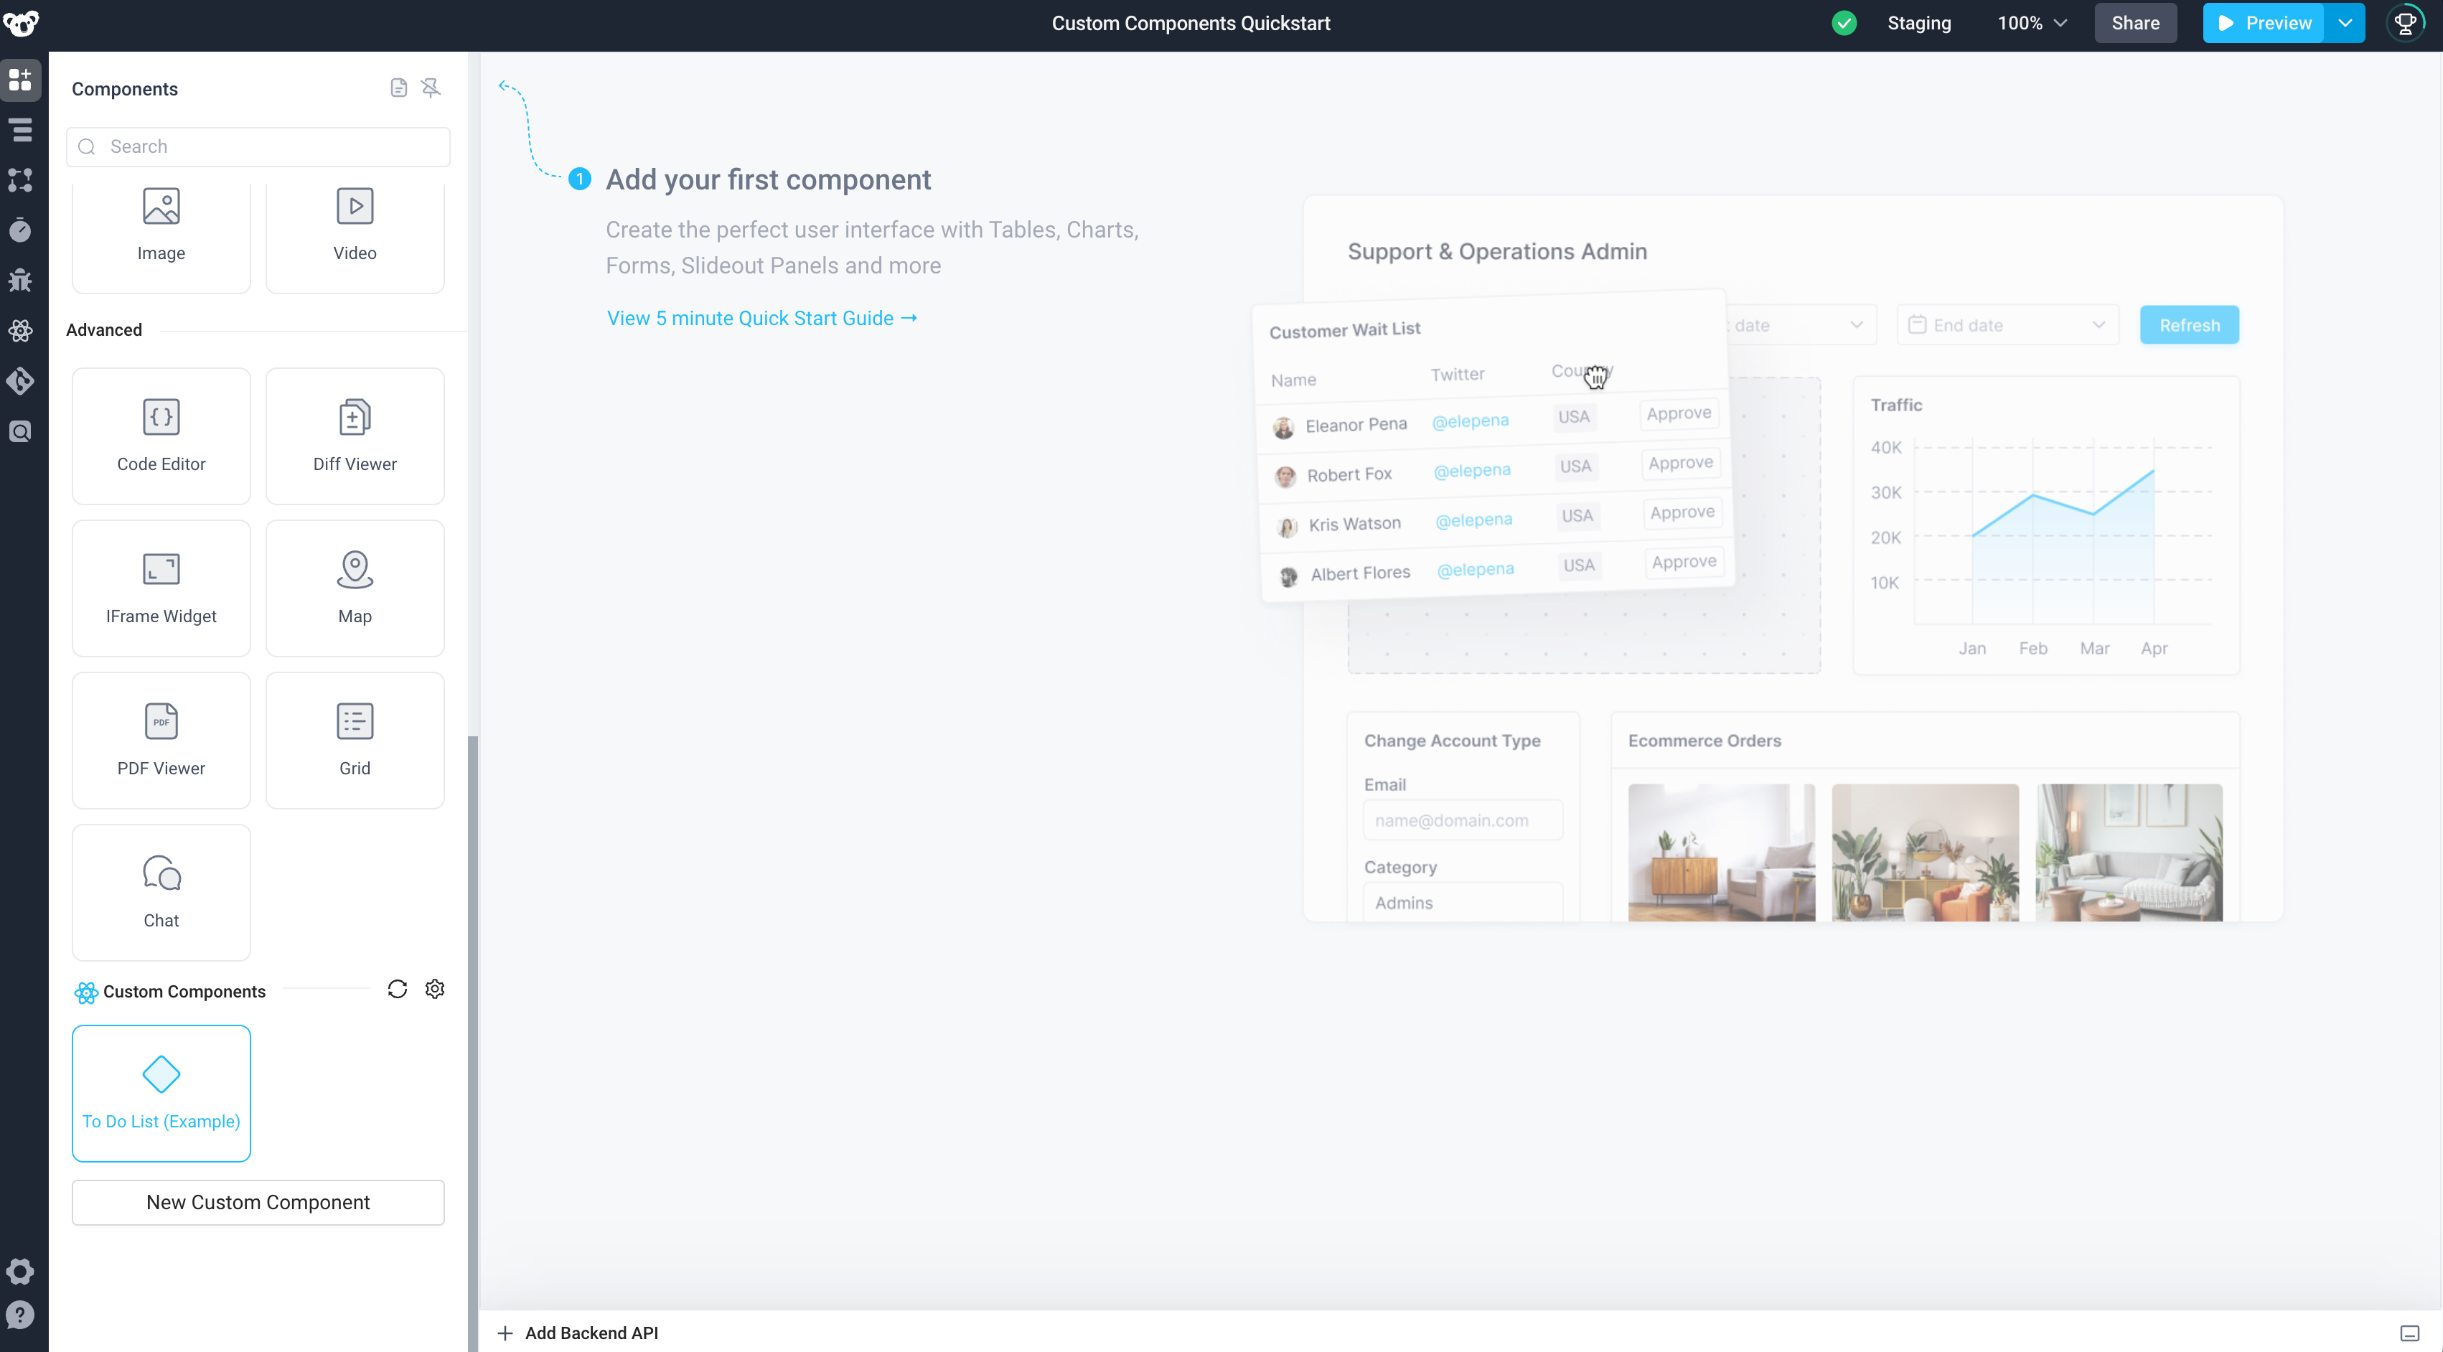This screenshot has width=2443, height=1352.
Task: Open the timers icon in left sidebar
Action: tap(20, 230)
